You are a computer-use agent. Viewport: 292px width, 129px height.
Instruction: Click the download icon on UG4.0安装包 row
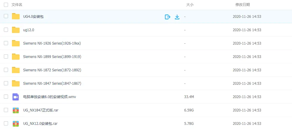click(x=177, y=17)
